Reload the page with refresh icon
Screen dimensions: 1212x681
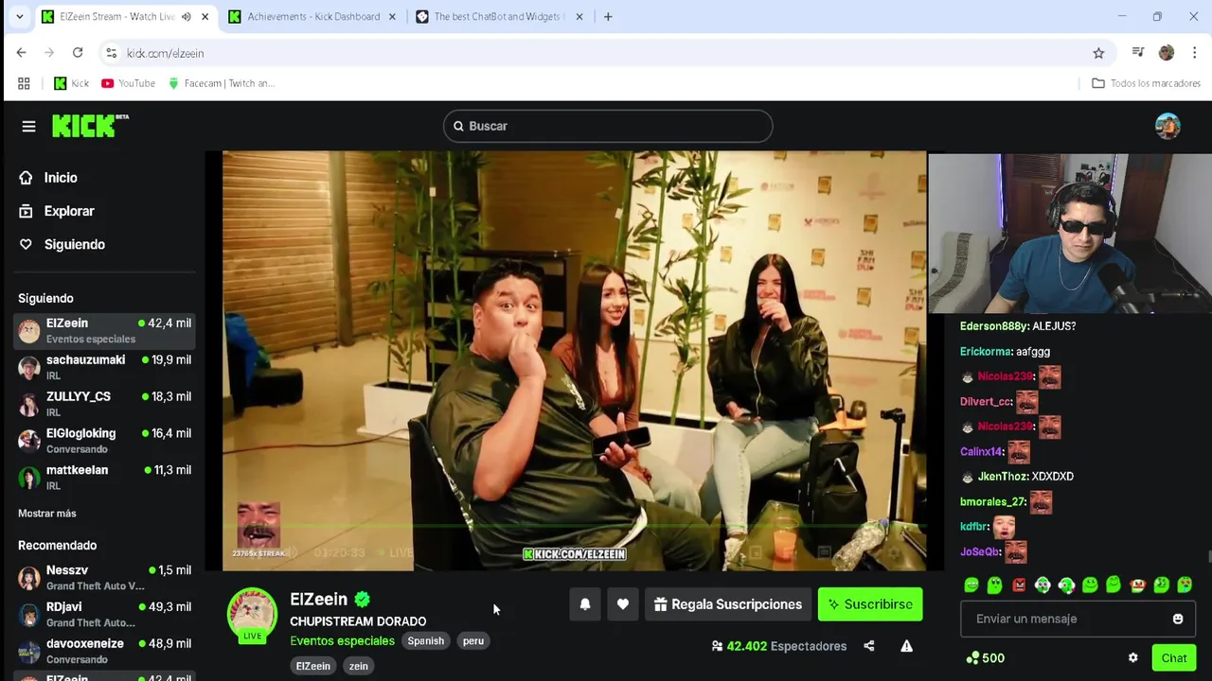tap(78, 53)
